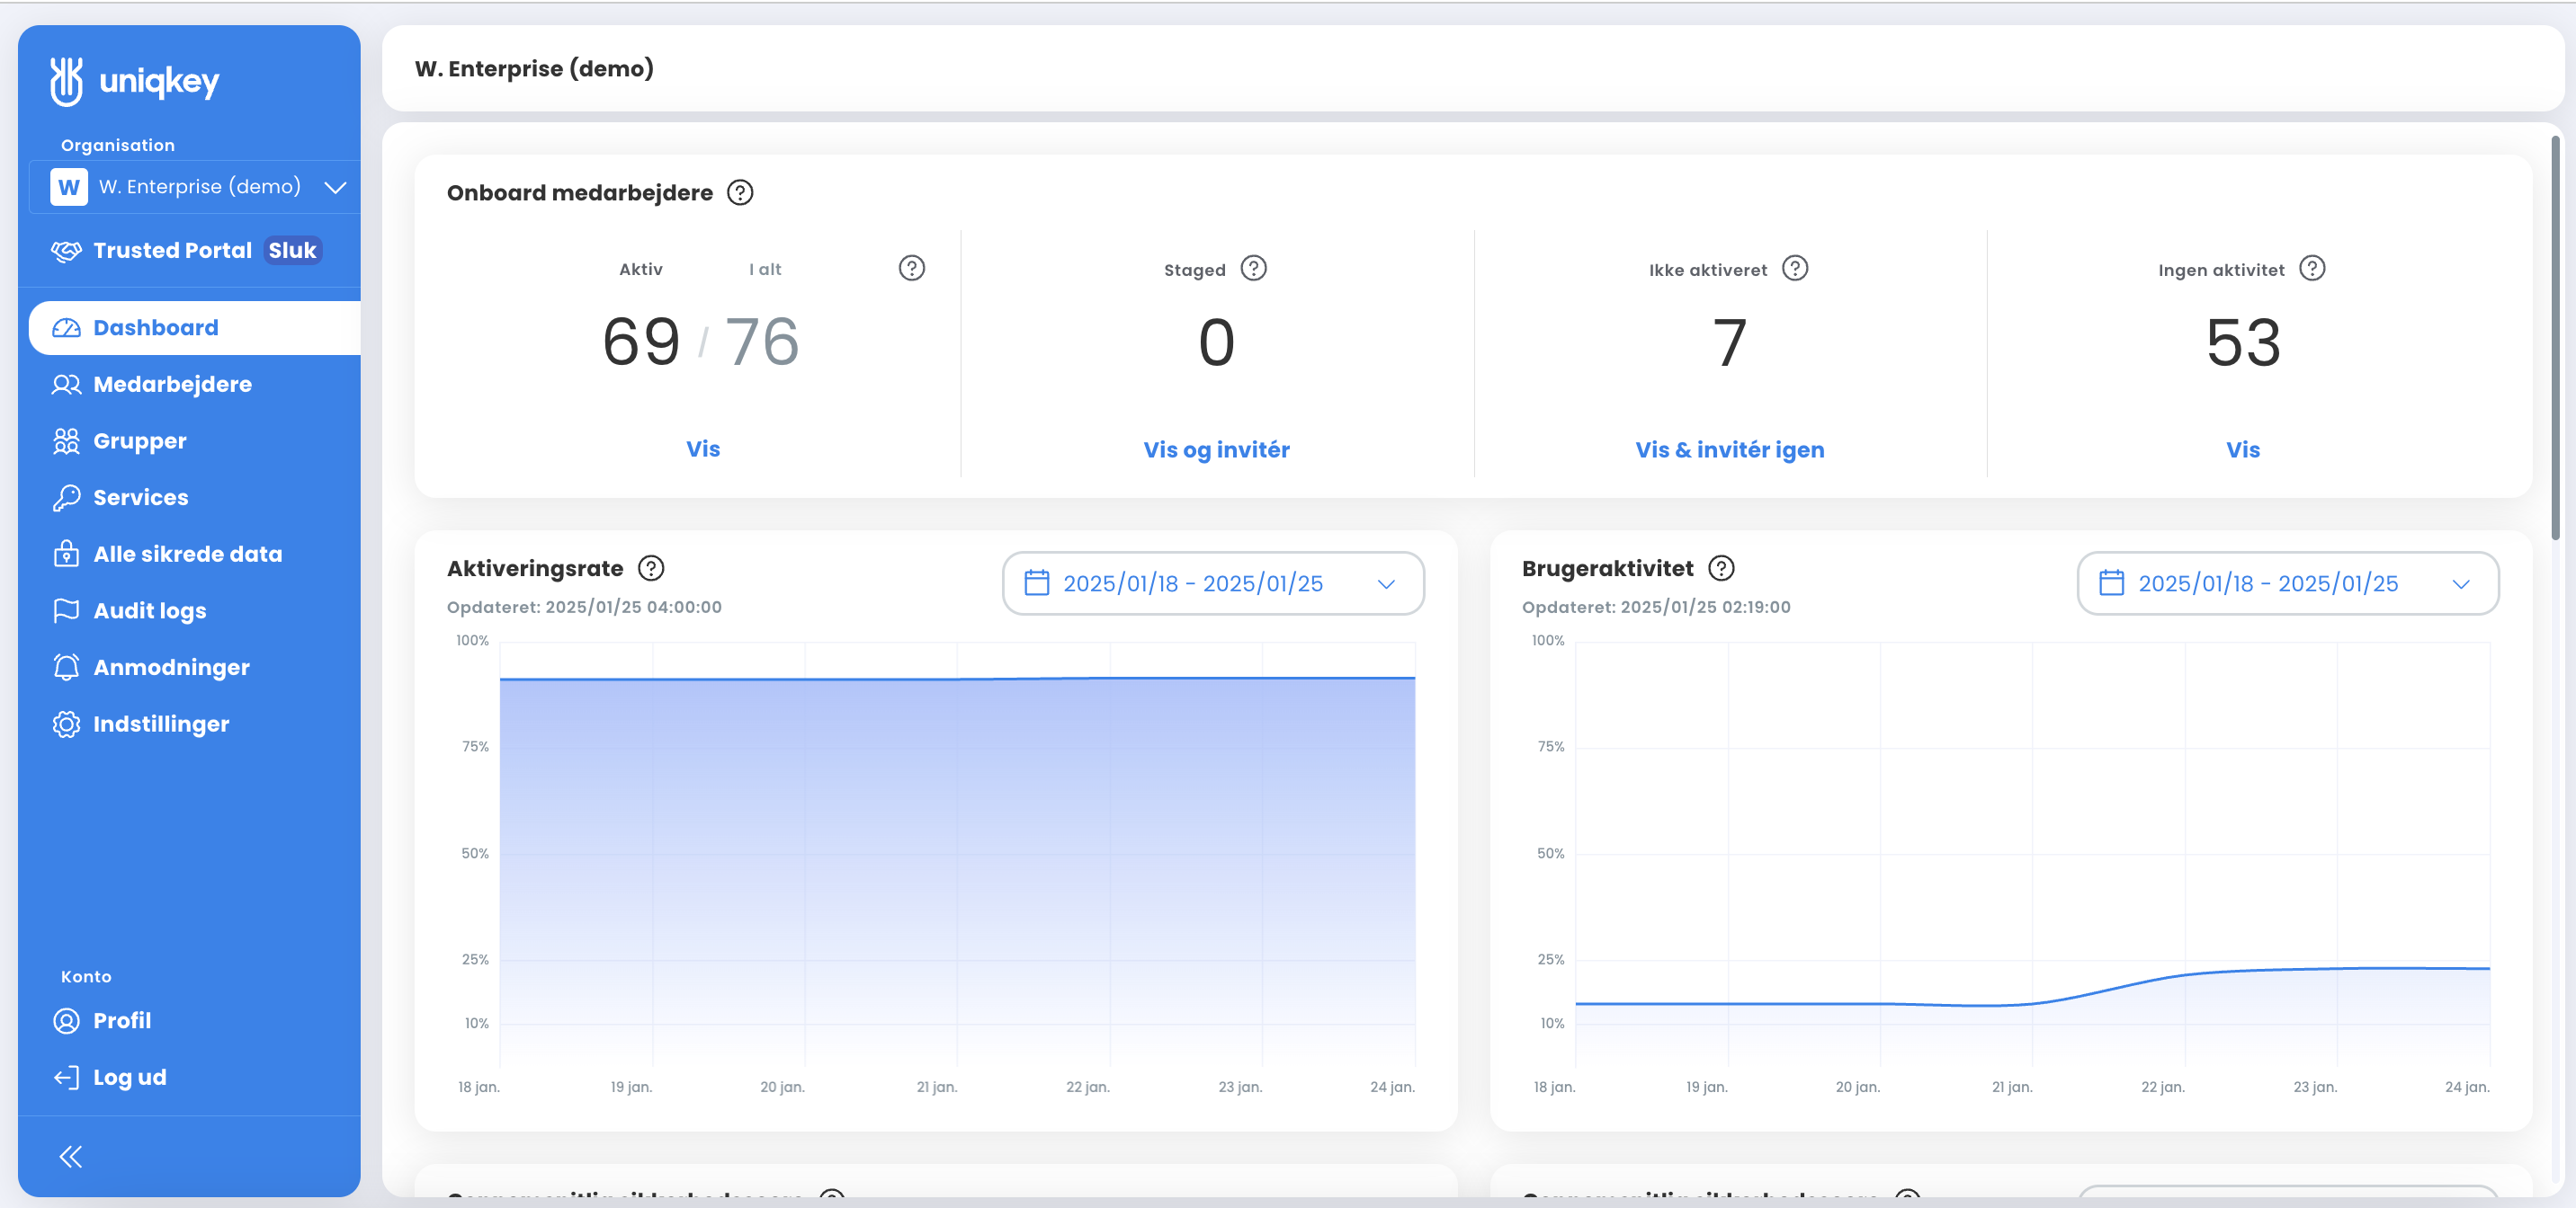Click the Dashboard gauge icon
Image resolution: width=2576 pixels, height=1208 pixels.
point(66,328)
